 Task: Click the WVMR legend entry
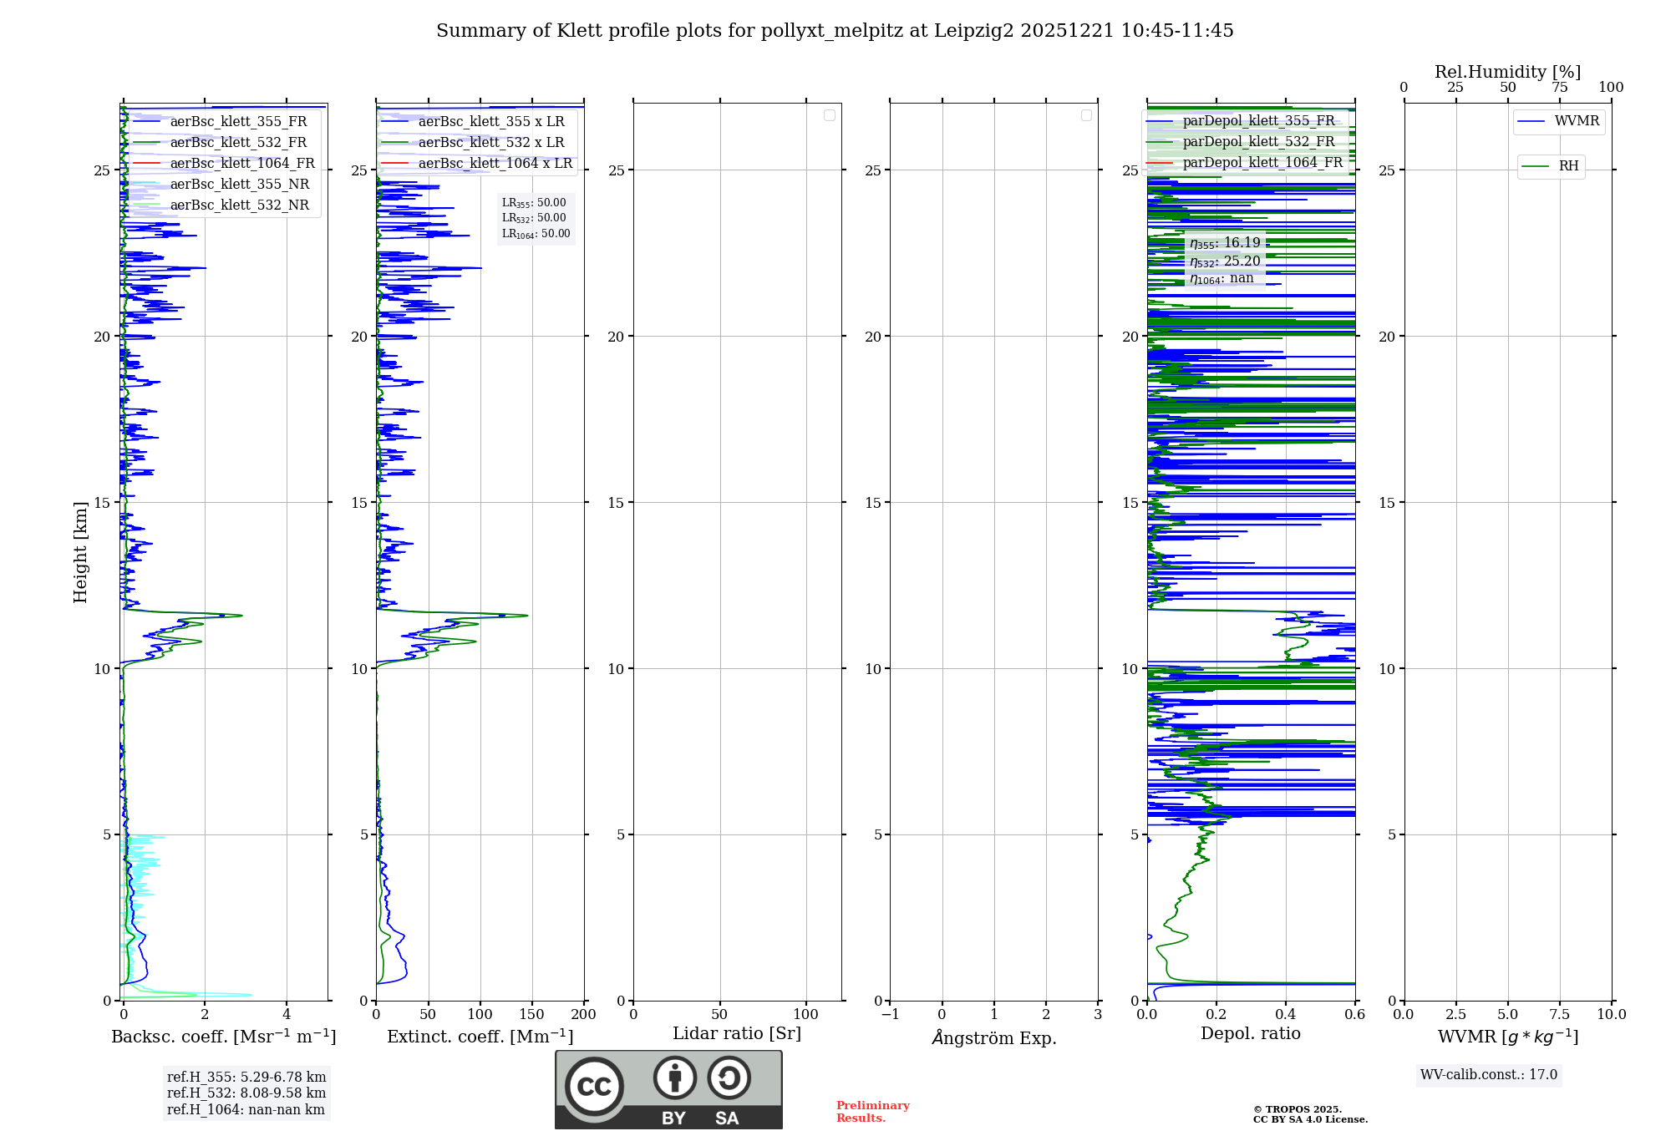tap(1576, 121)
